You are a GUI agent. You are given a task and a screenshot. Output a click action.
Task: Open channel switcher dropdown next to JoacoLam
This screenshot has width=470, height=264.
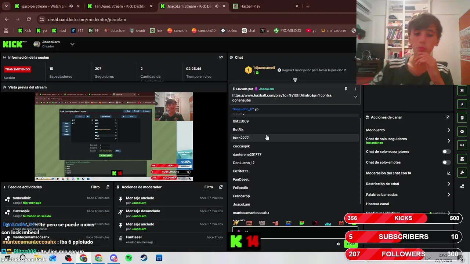72,44
